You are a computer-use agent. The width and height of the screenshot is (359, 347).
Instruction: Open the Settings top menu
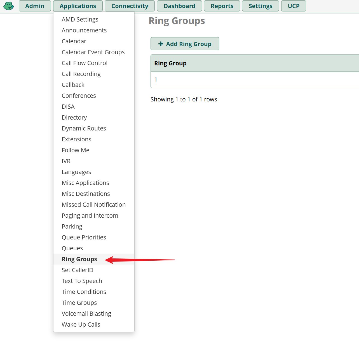coord(260,6)
